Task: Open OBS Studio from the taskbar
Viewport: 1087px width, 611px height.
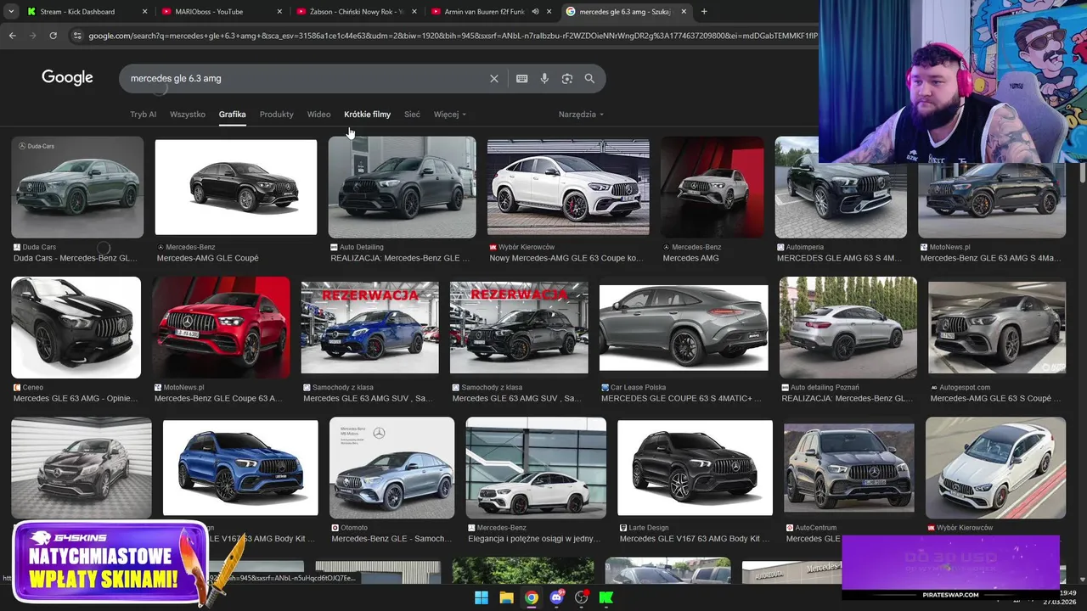Action: click(x=581, y=597)
